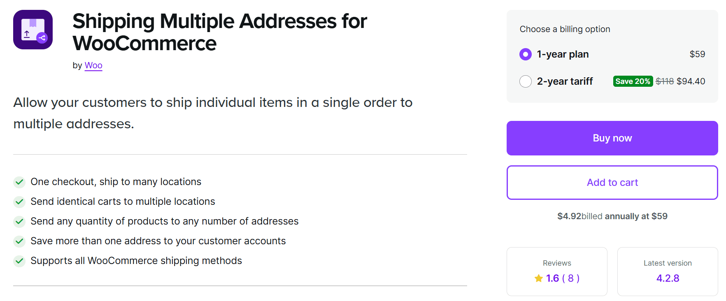Click the checkmark beside 'Supports all WooCommerce shipping methods'

(x=19, y=261)
